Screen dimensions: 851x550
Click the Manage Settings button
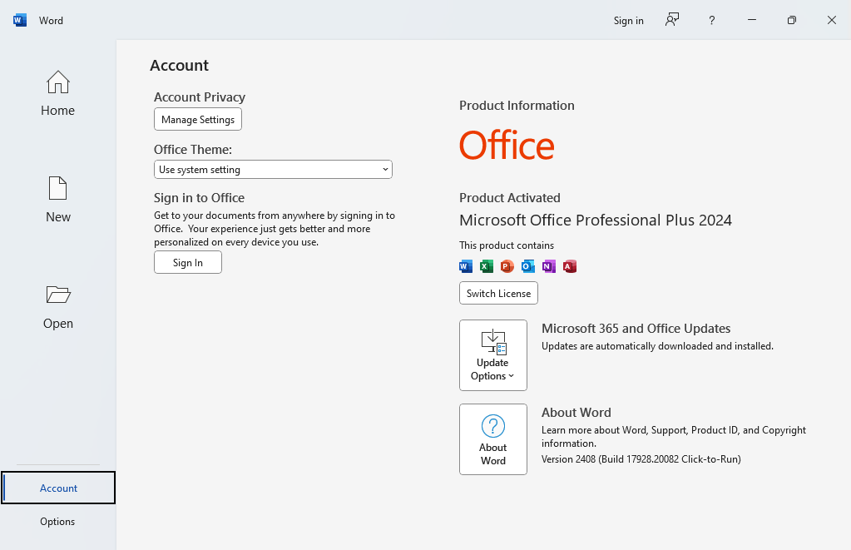click(x=198, y=120)
